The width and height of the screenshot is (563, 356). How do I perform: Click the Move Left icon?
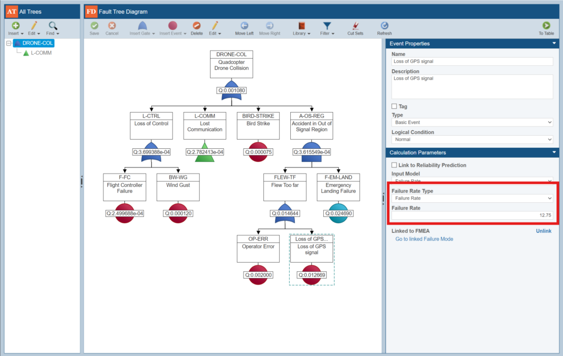click(x=244, y=29)
